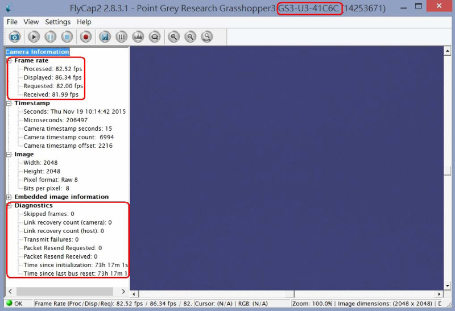Collapse the Image tree section
455x311 pixels.
[x=10, y=155]
